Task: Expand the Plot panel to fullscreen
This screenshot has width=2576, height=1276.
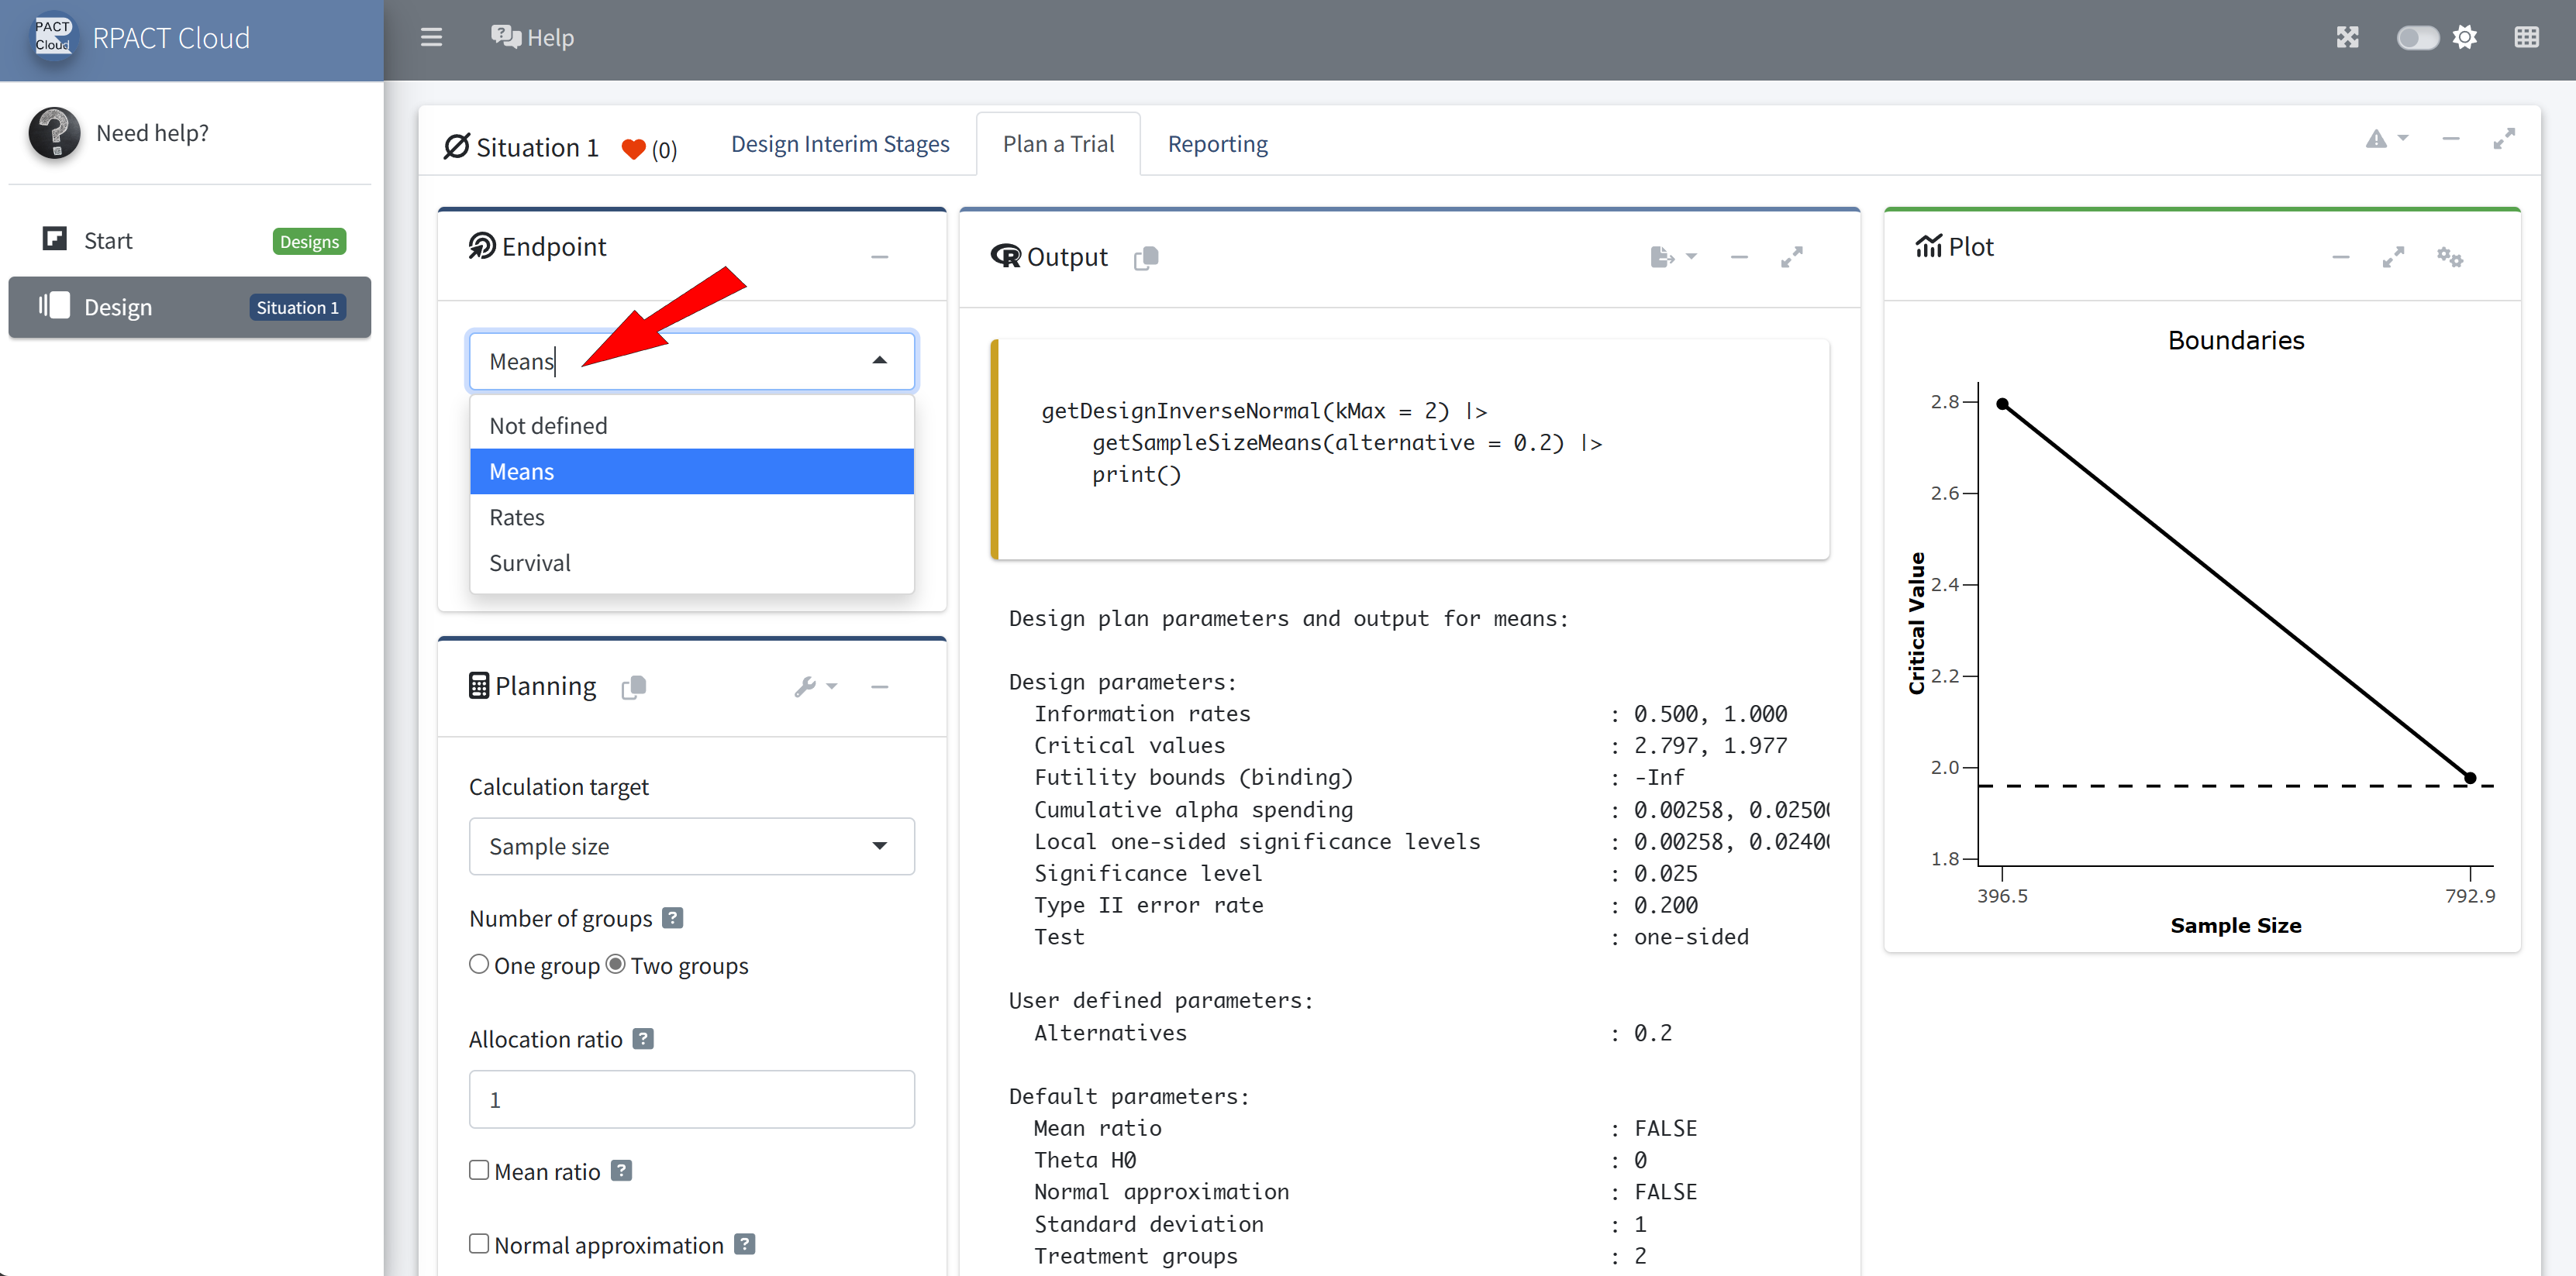Action: pyautogui.click(x=2392, y=256)
